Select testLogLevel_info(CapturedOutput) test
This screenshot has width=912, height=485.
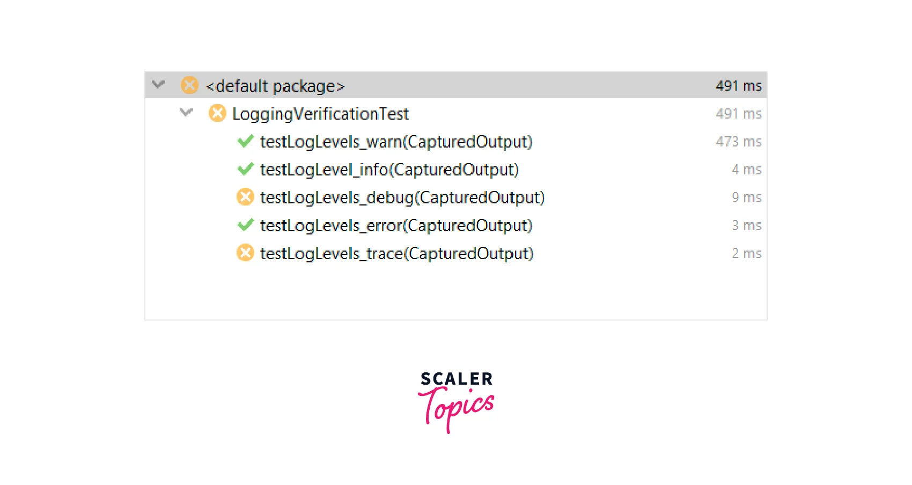click(x=389, y=170)
